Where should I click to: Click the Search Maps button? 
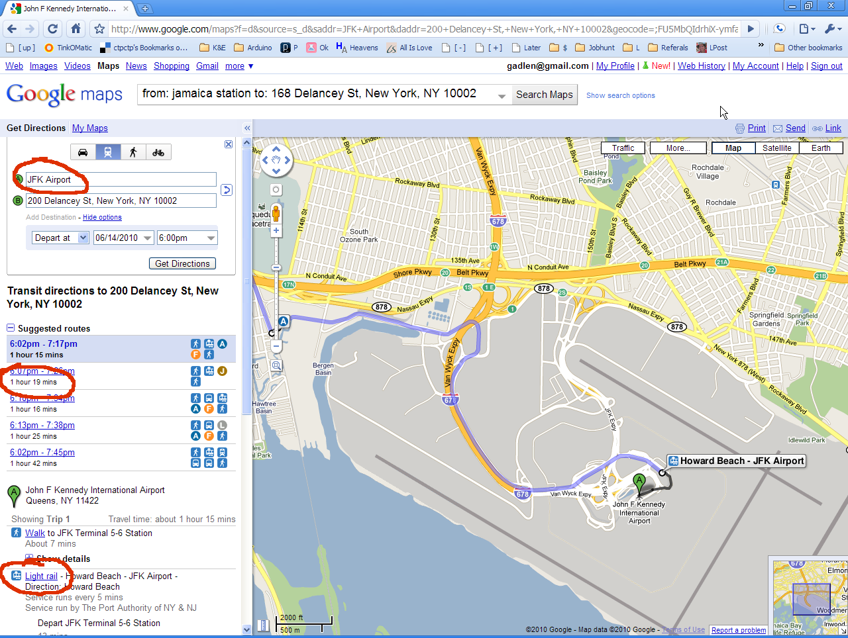coord(545,95)
